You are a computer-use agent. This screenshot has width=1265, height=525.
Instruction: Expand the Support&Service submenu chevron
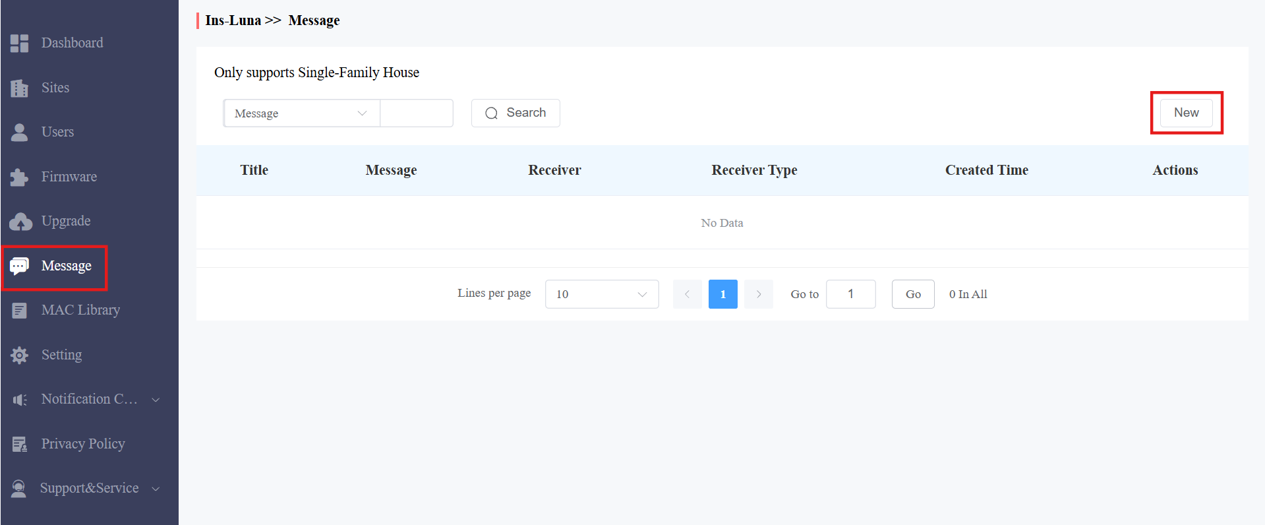pyautogui.click(x=156, y=489)
